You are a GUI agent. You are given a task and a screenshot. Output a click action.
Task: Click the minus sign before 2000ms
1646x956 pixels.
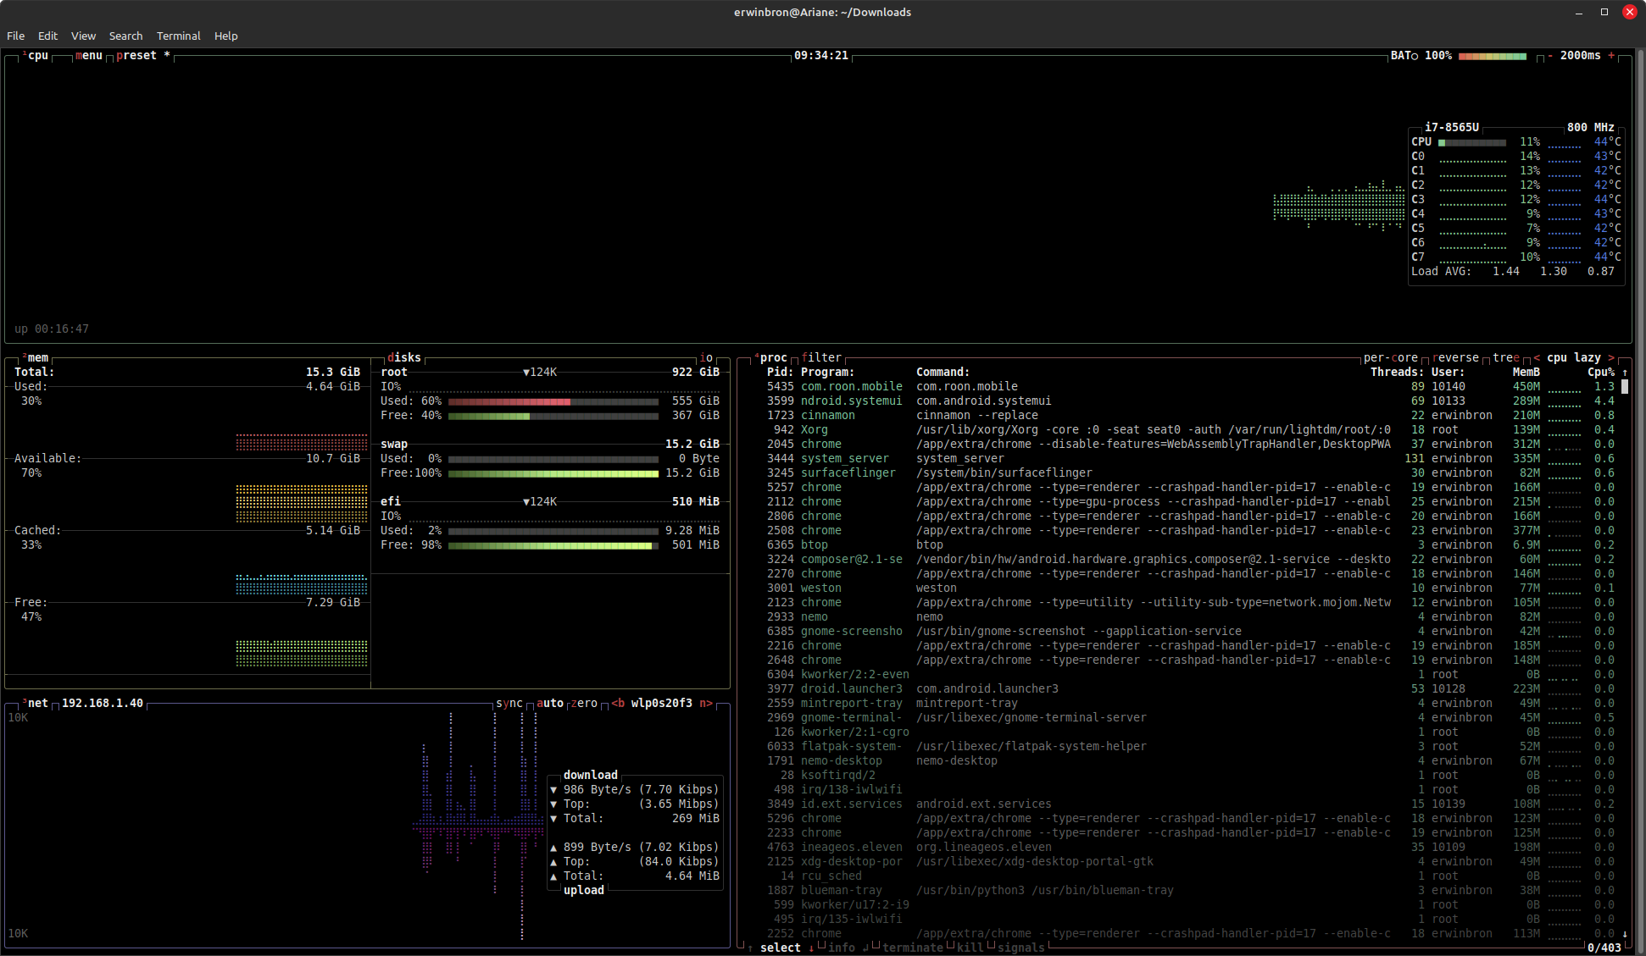tap(1550, 56)
